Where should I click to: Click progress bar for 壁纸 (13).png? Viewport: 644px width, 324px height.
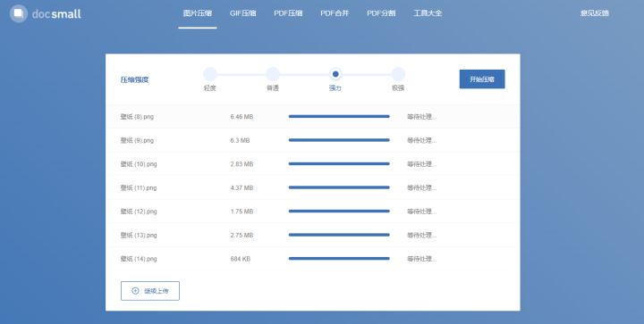click(339, 235)
